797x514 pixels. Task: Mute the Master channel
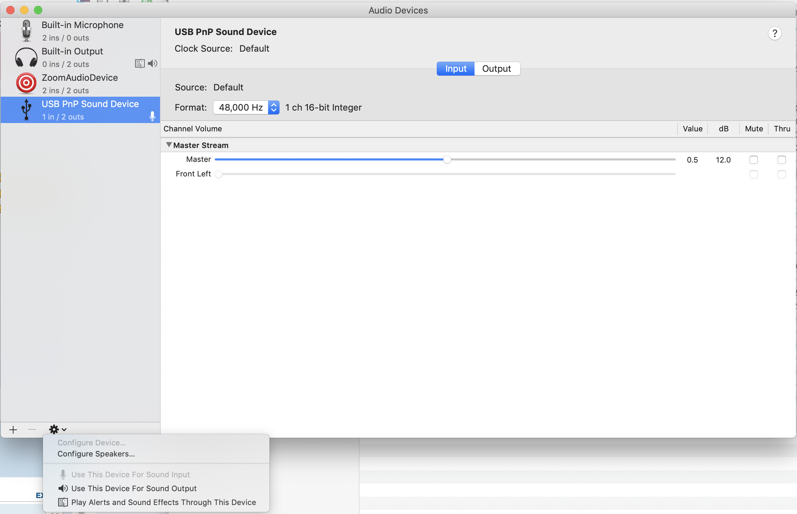pos(754,160)
